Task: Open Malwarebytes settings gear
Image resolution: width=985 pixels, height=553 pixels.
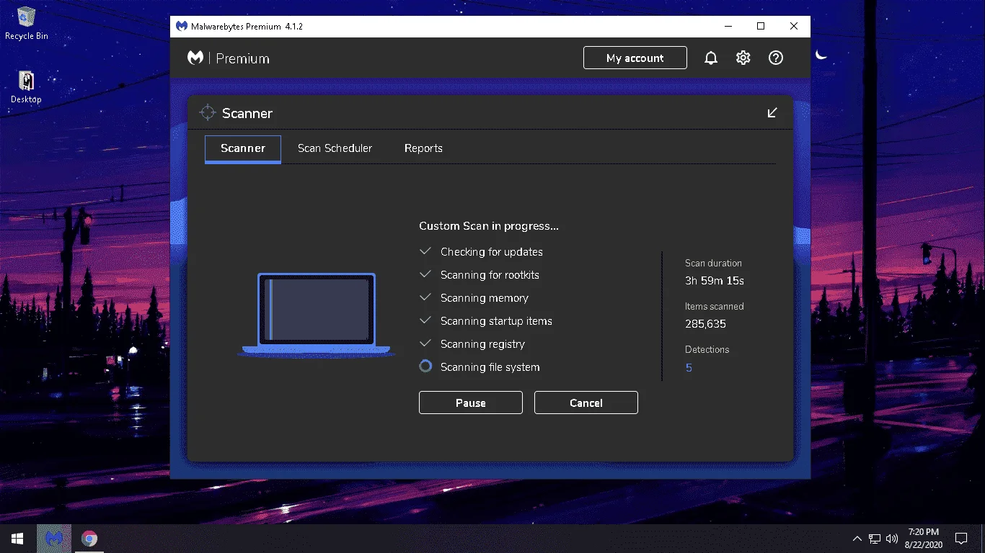Action: pyautogui.click(x=743, y=58)
